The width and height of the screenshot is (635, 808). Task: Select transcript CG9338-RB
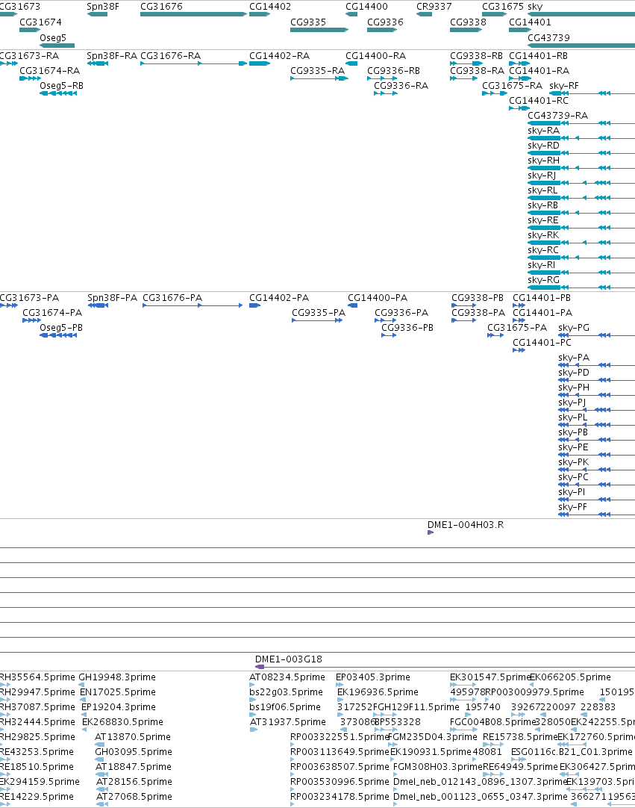tap(466, 63)
